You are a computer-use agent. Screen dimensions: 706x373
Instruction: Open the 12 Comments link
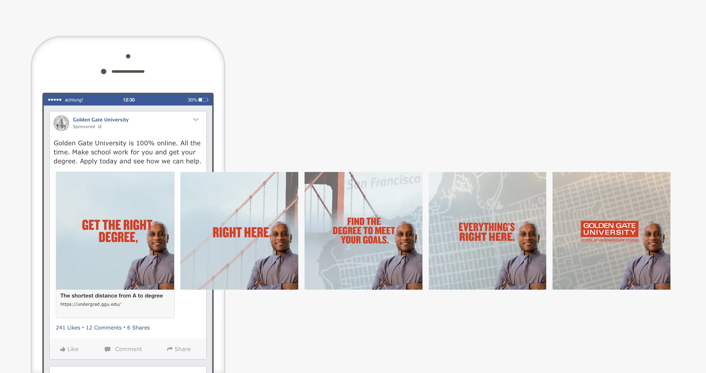(104, 328)
